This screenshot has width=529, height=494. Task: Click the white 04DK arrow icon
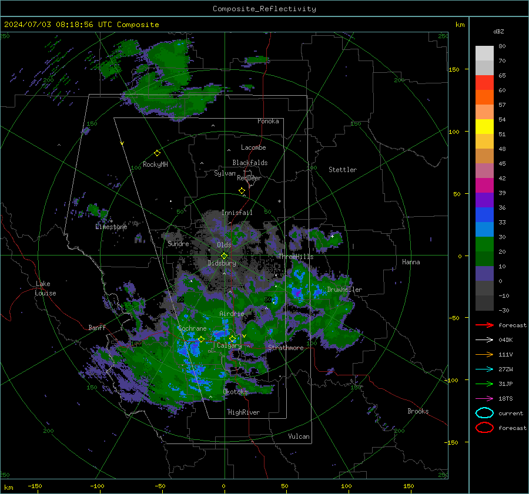click(484, 340)
